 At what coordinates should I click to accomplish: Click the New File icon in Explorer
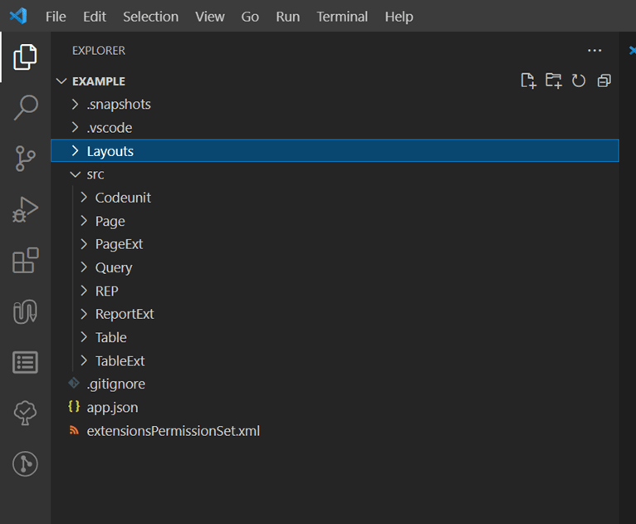(528, 81)
